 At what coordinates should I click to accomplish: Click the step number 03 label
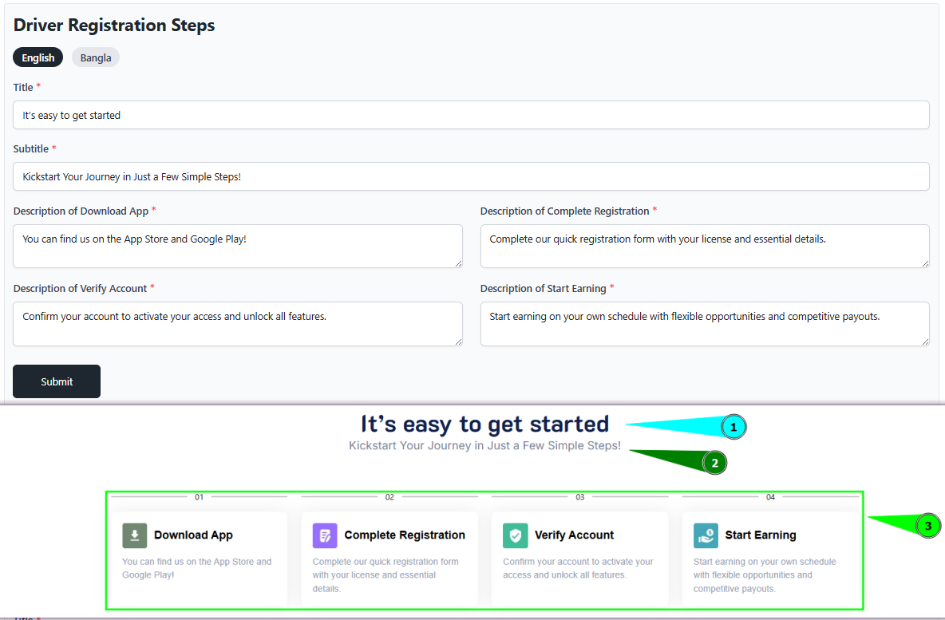pyautogui.click(x=579, y=497)
